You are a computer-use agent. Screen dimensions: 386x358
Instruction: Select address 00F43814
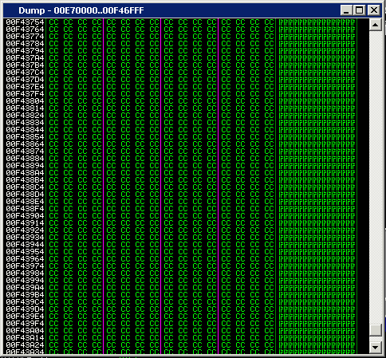tap(25, 108)
